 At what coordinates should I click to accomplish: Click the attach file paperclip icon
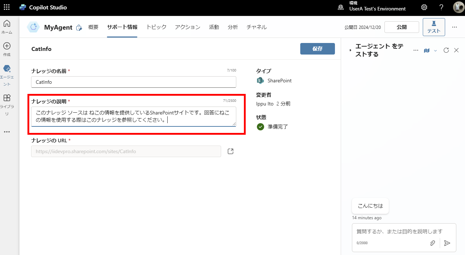coord(432,243)
